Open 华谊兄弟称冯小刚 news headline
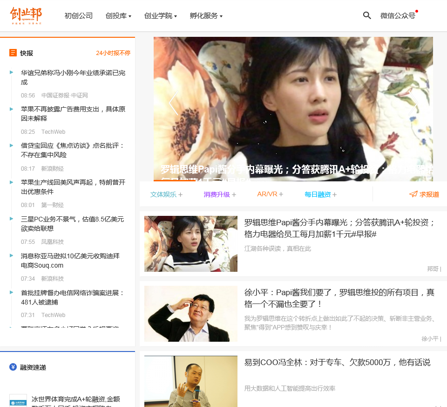 coord(73,77)
